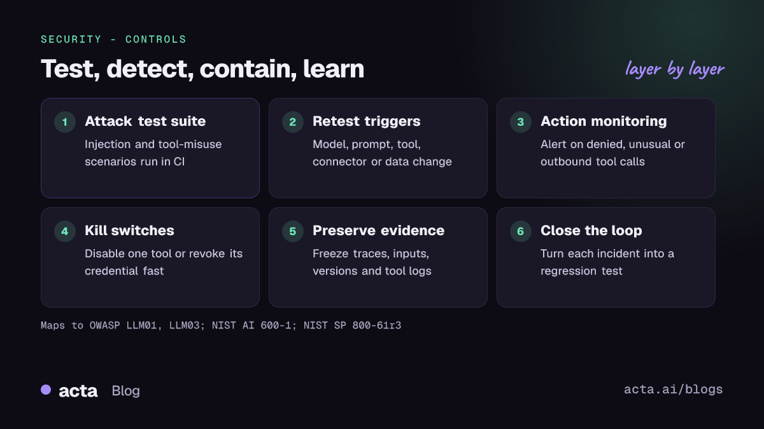
Task: Click the number 5 badge on Preserve evidence
Action: click(x=292, y=231)
